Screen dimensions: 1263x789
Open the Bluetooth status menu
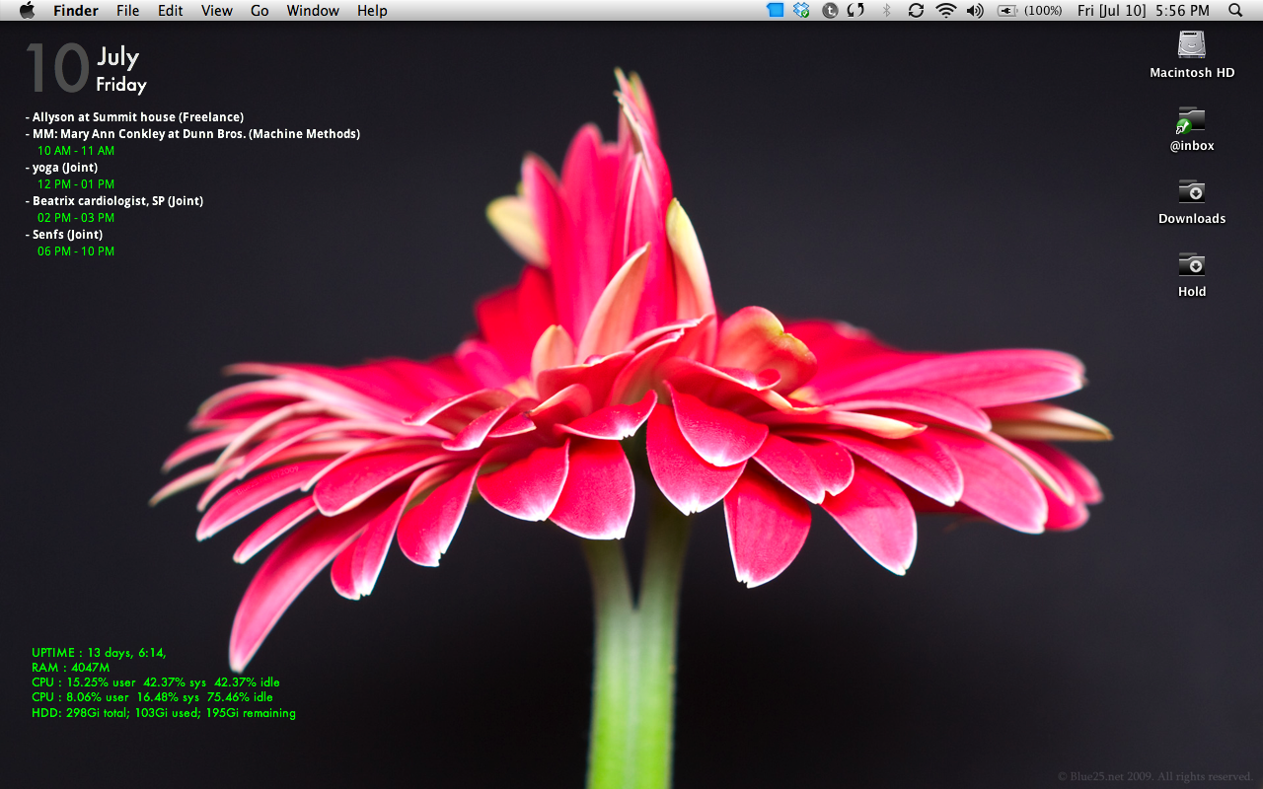886,11
